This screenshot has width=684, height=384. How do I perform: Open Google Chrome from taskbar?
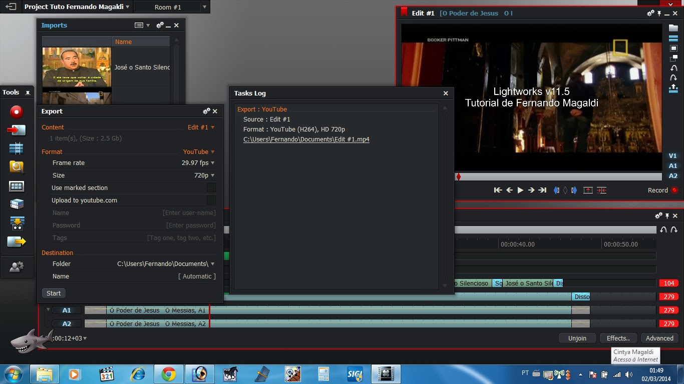168,374
